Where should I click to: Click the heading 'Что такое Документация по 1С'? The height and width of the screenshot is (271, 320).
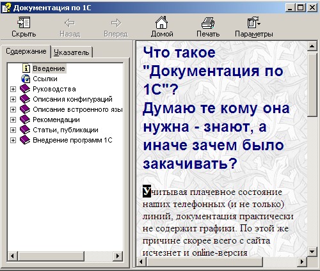[x=213, y=71]
